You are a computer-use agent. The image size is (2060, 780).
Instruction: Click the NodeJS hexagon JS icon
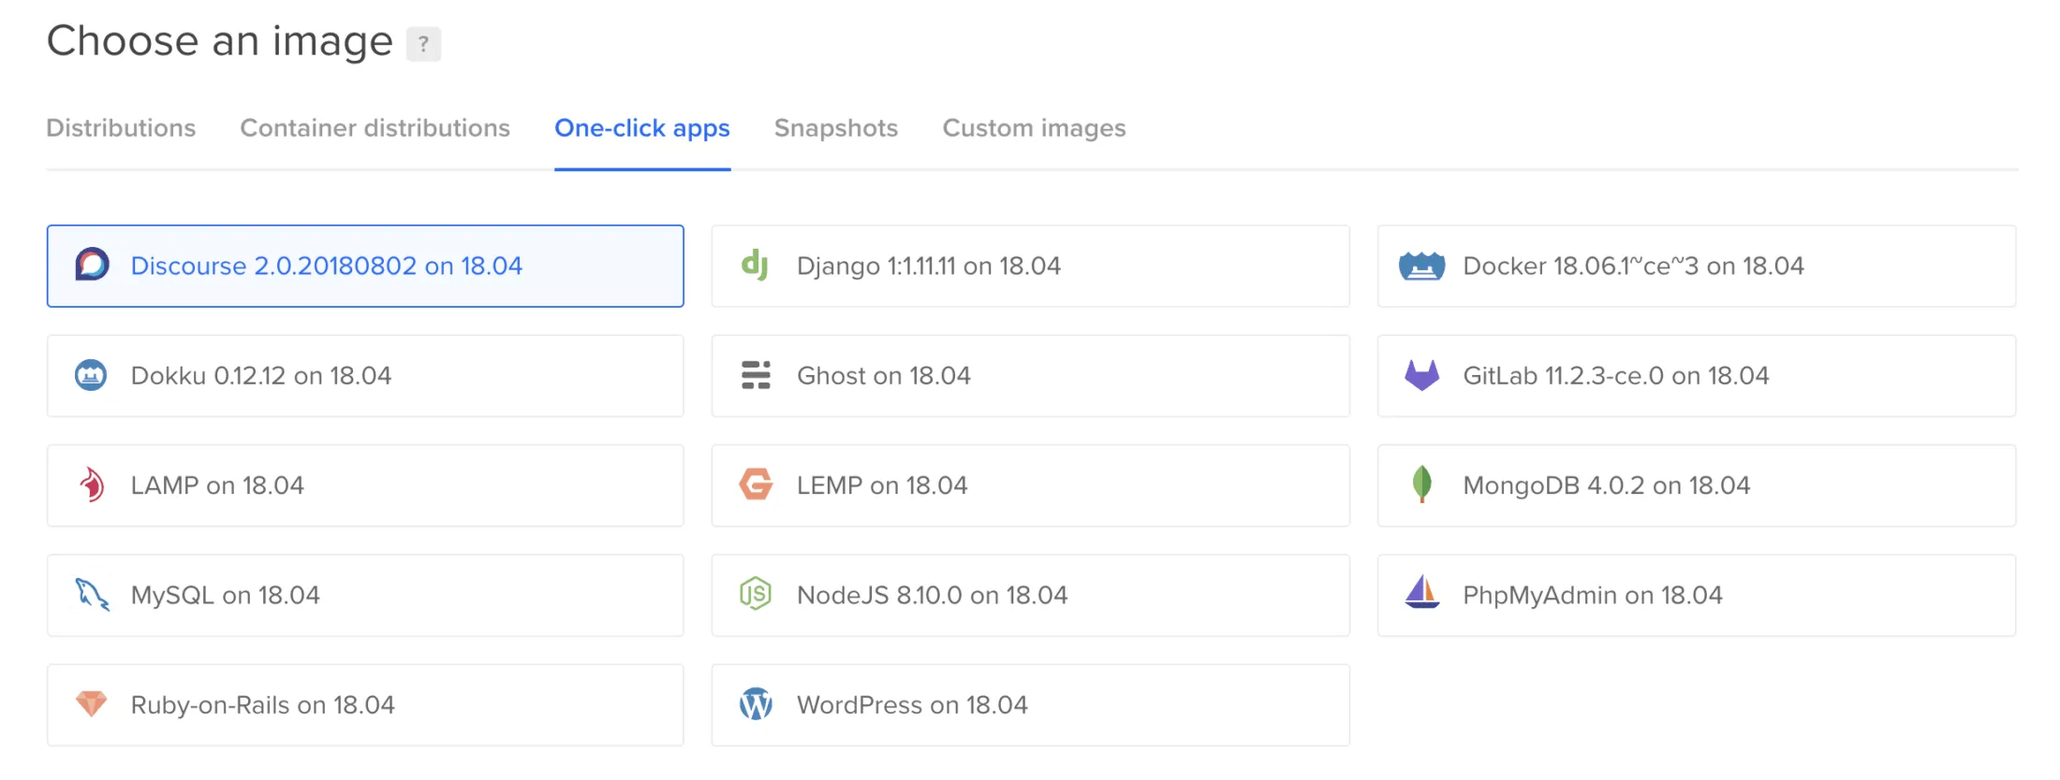[756, 594]
